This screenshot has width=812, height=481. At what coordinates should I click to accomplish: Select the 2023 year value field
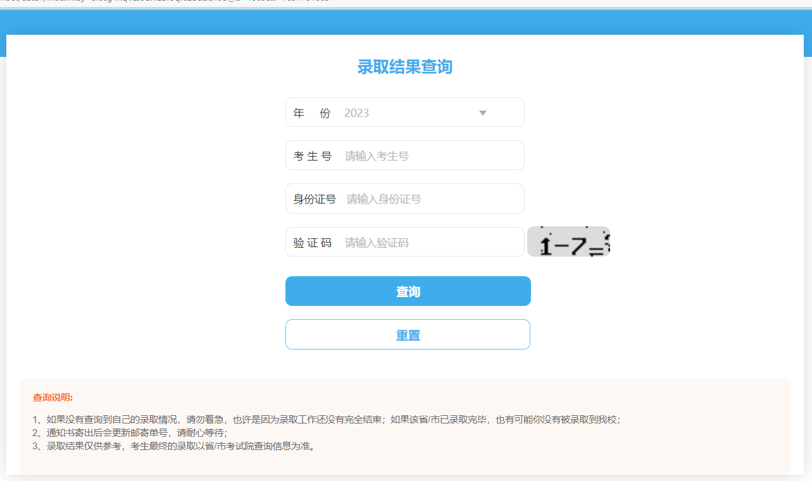[405, 113]
